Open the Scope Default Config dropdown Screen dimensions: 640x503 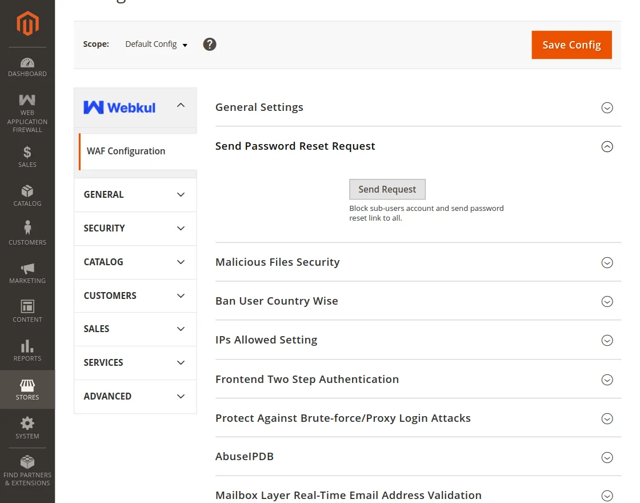[x=157, y=44]
